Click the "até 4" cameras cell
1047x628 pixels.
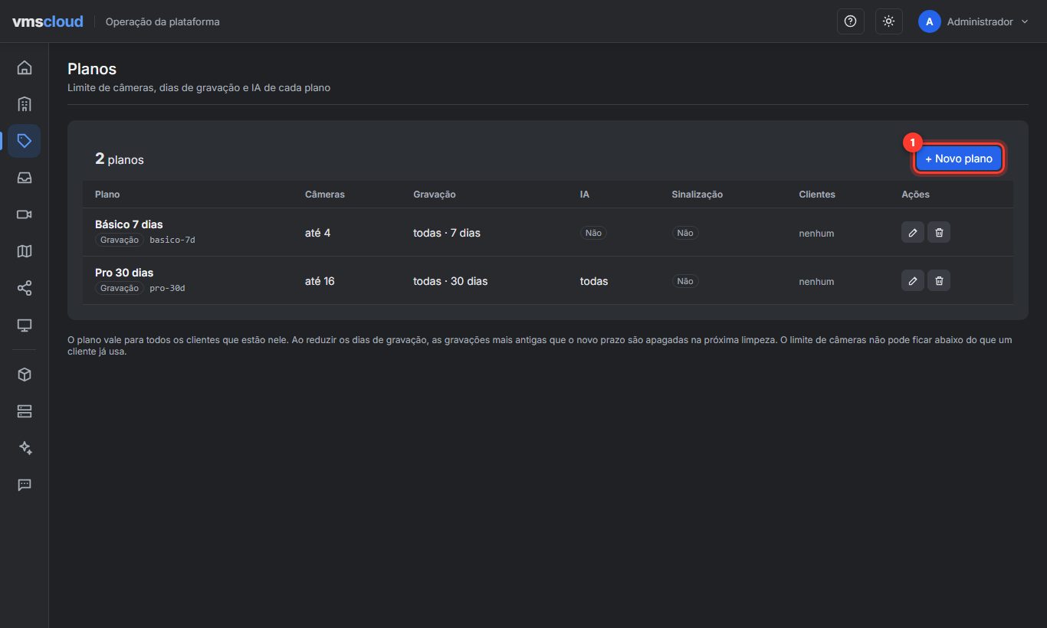click(x=317, y=233)
